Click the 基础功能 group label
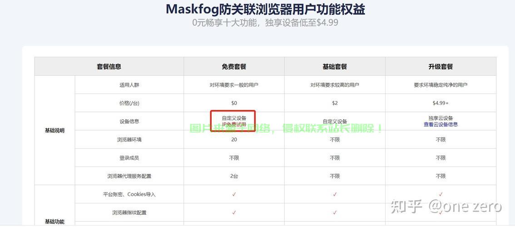This screenshot has width=515, height=227. (x=54, y=222)
